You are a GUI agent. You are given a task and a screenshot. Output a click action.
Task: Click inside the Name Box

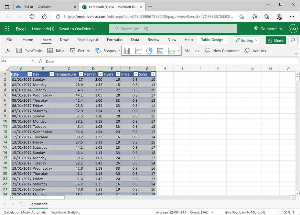(x=15, y=61)
